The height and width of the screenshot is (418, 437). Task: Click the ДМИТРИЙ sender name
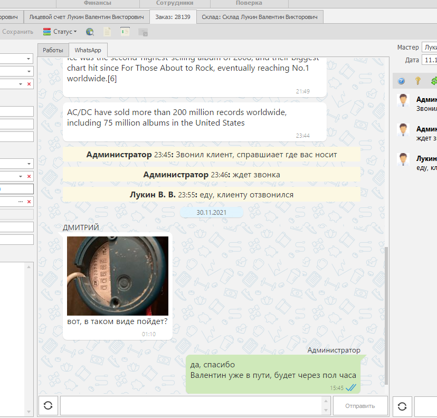(x=81, y=227)
